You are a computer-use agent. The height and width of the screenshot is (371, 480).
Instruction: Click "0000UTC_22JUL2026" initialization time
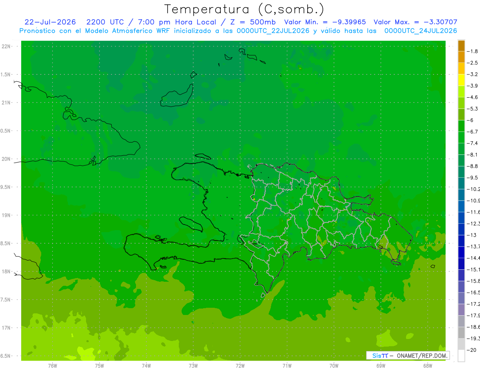tap(273, 31)
